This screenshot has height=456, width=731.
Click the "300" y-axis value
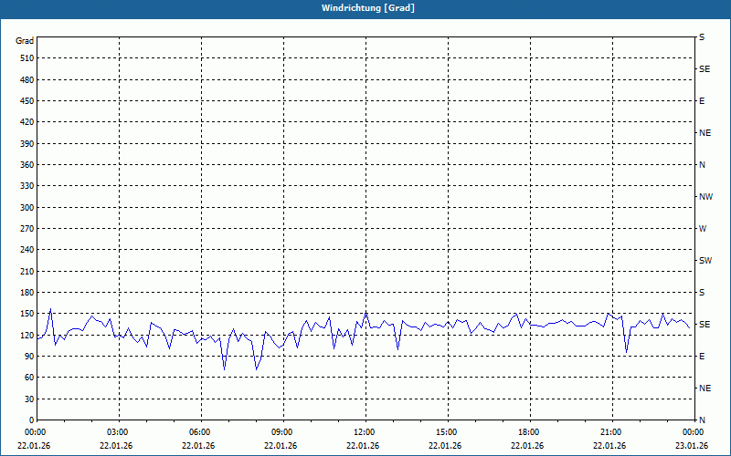27,208
